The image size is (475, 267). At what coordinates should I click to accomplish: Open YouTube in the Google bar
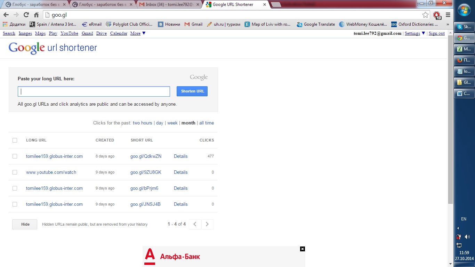69,33
